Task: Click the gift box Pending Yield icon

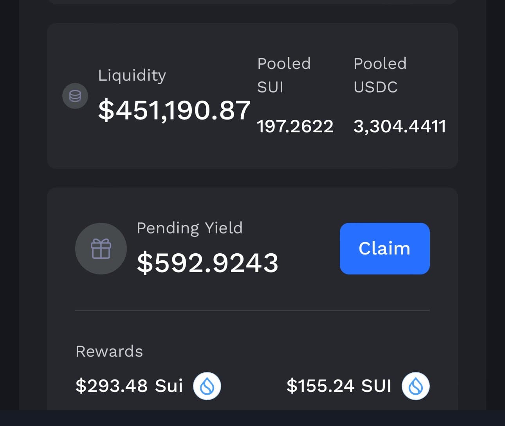Action: click(101, 249)
